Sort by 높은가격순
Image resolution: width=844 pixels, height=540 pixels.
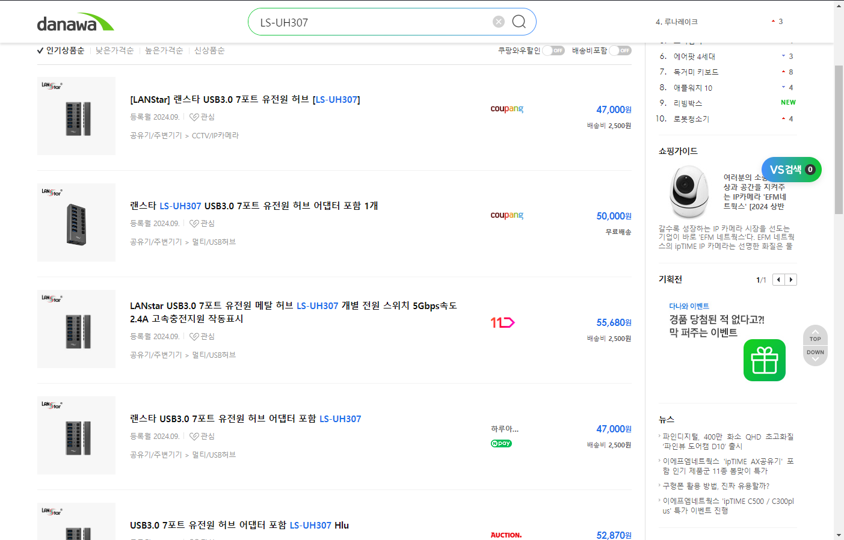click(x=164, y=51)
